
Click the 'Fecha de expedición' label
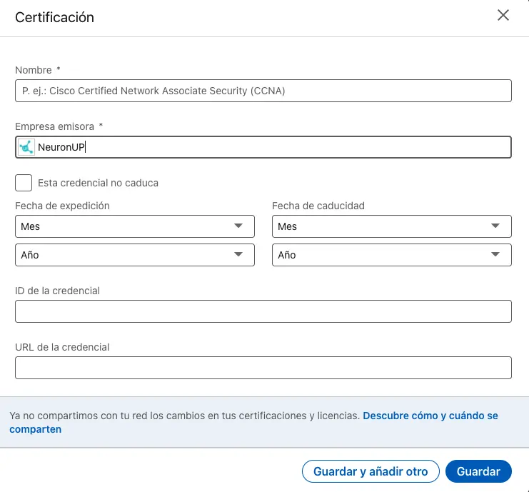point(62,206)
